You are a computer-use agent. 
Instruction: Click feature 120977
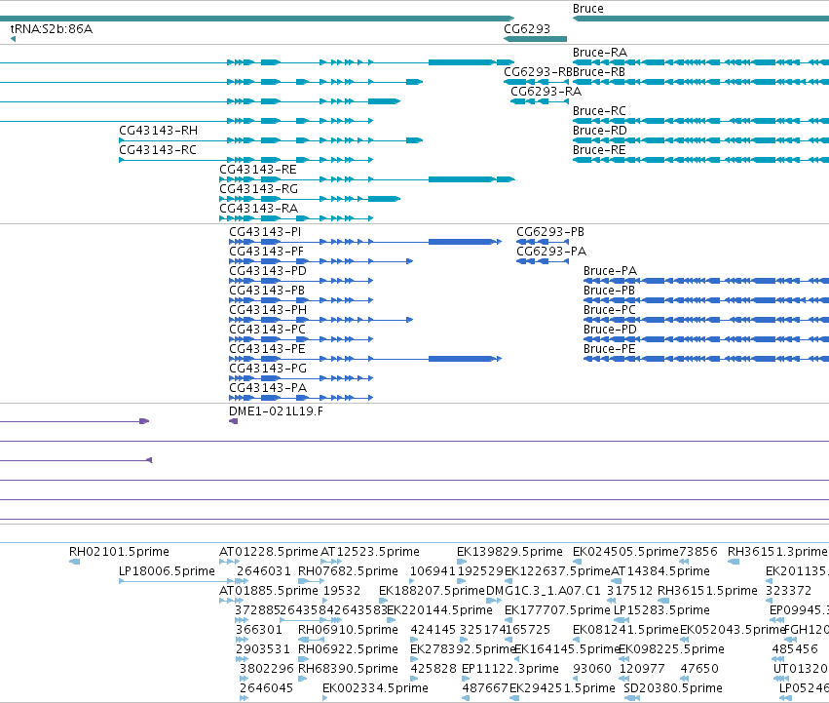(x=642, y=670)
